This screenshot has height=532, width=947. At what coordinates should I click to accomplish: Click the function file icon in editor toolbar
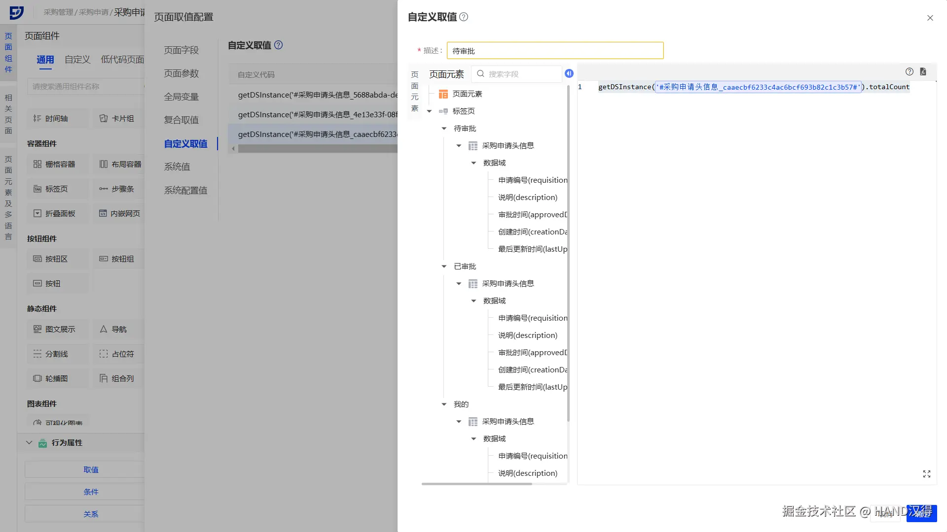(923, 71)
